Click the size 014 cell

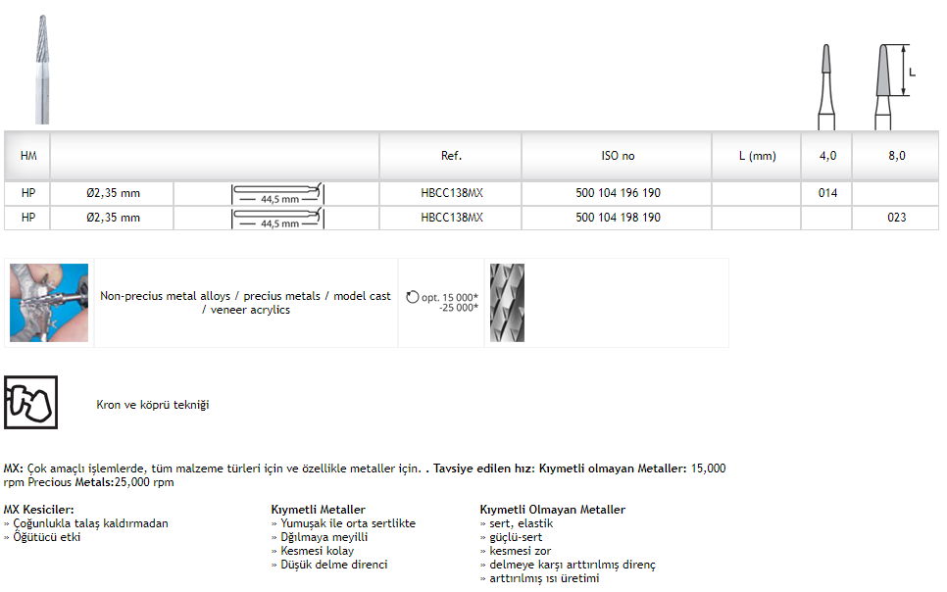[827, 193]
